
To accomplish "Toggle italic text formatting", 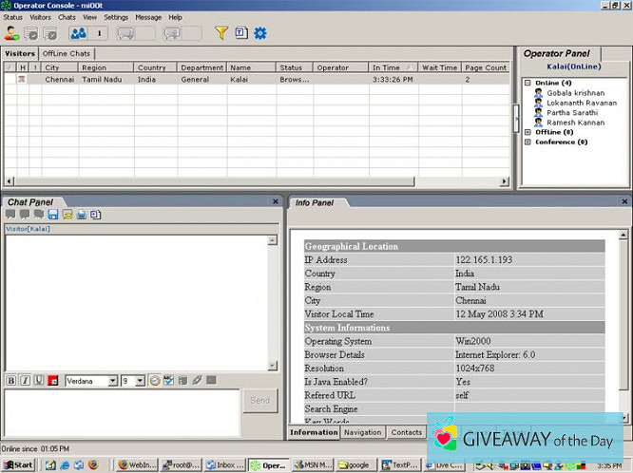I will (25, 381).
